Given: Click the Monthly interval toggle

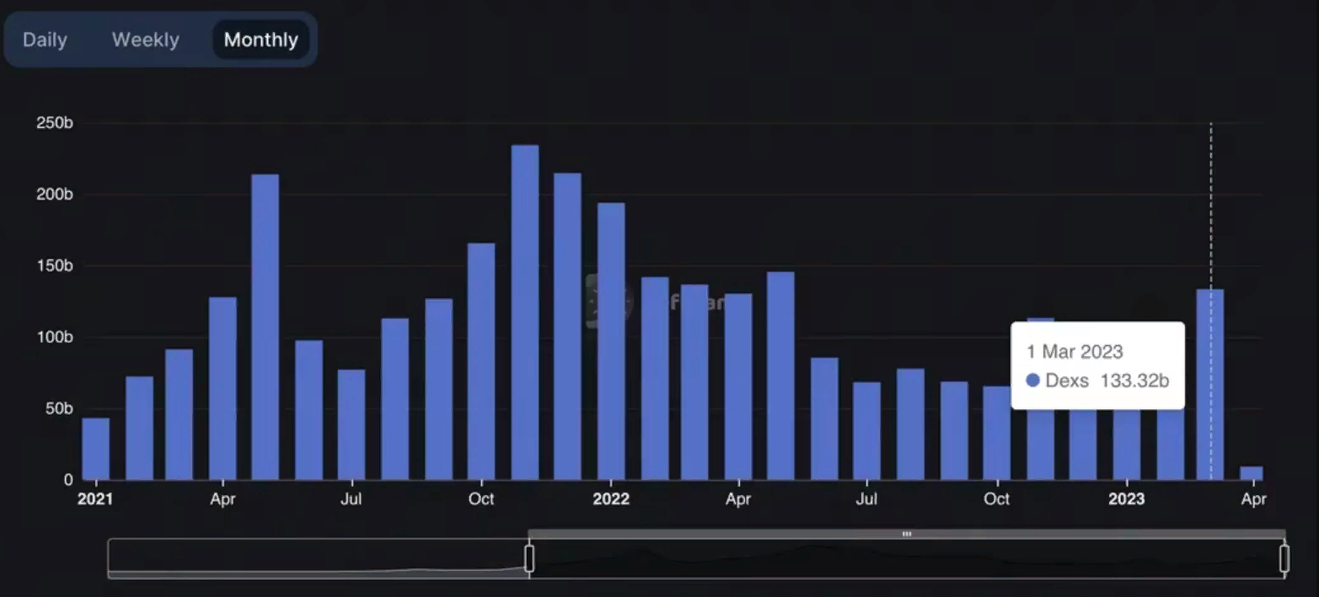Looking at the screenshot, I should click(x=260, y=40).
